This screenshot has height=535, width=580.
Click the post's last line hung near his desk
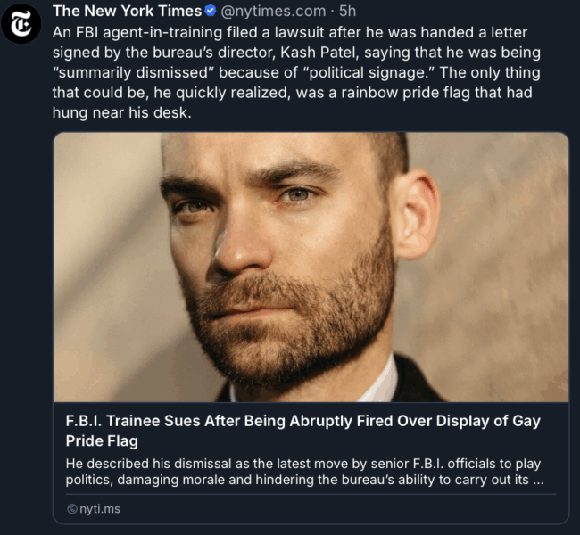click(x=122, y=112)
